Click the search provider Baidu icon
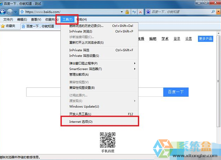 [148, 12]
